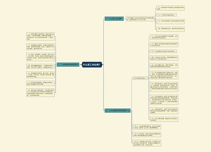This screenshot has width=211, height=152.
Task: Select item (一) in the left principles group
Action: coord(41,36)
